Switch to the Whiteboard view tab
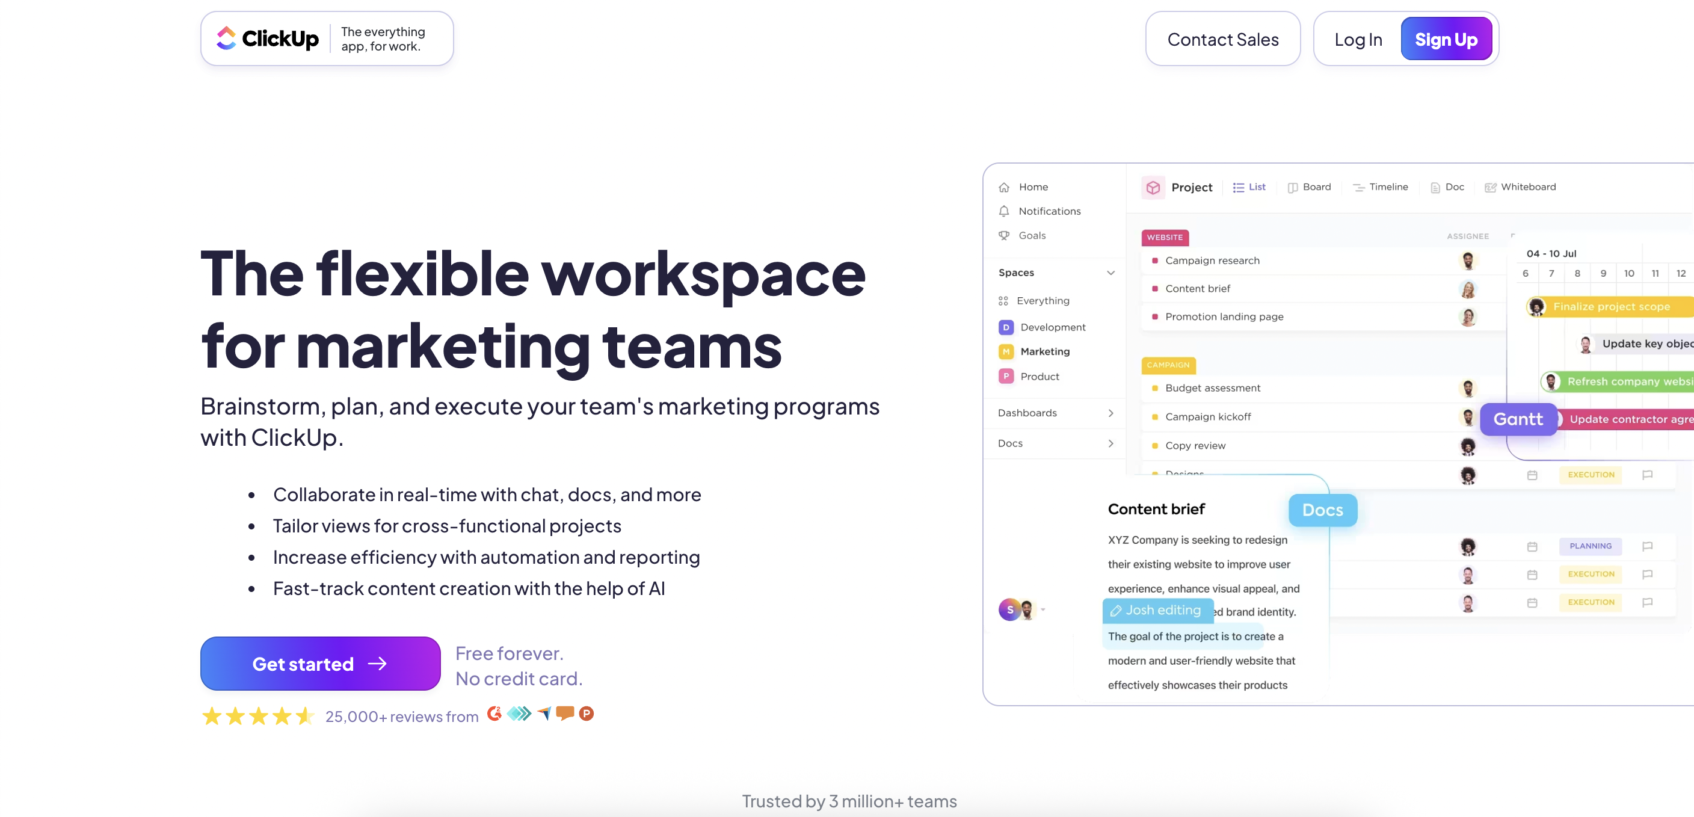 (x=1520, y=187)
